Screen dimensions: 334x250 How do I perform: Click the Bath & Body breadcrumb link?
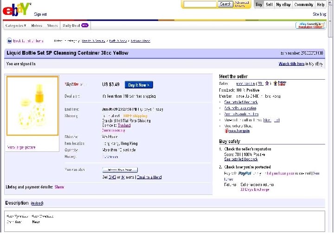[x=118, y=41]
